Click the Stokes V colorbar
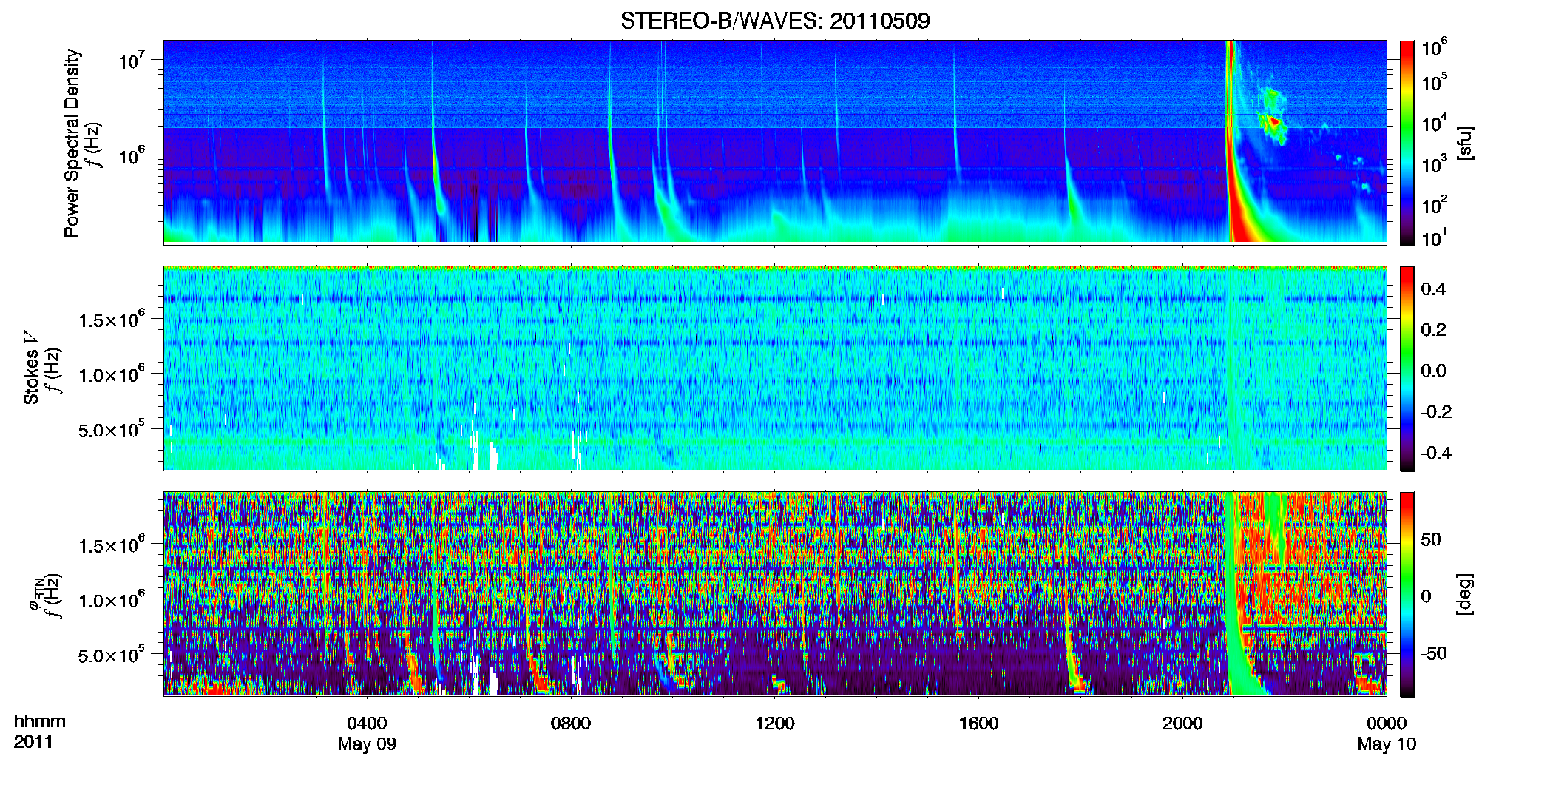The width and height of the screenshot is (1550, 799). point(1407,369)
